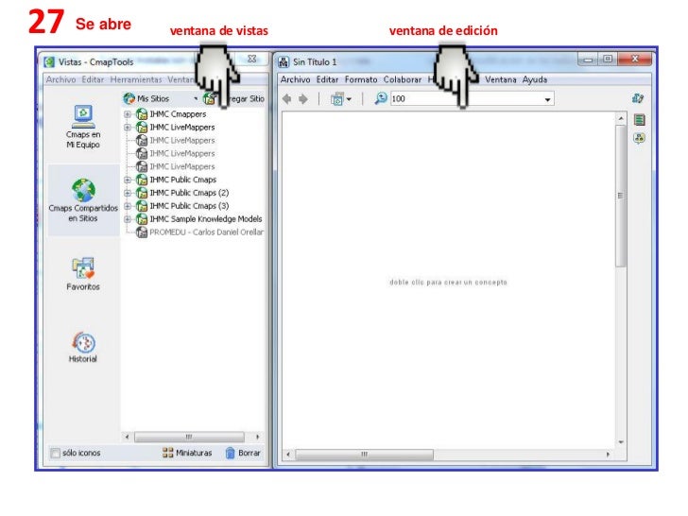The height and width of the screenshot is (516, 688).
Task: Open the views toolbar icon dropdown arrow
Action: [x=349, y=99]
